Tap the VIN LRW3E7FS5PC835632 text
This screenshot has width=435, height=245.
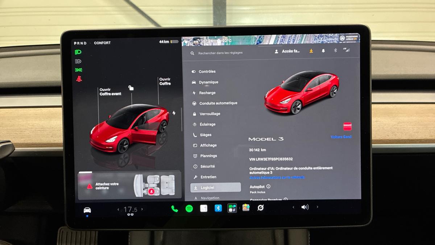point(271,159)
